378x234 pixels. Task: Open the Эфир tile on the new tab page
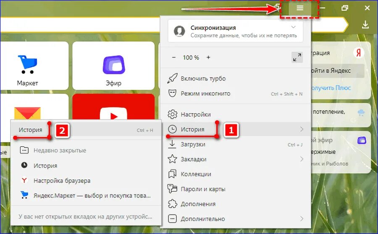pos(113,65)
